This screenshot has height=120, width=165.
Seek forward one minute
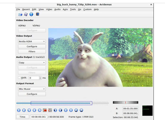pyautogui.click(x=81, y=110)
